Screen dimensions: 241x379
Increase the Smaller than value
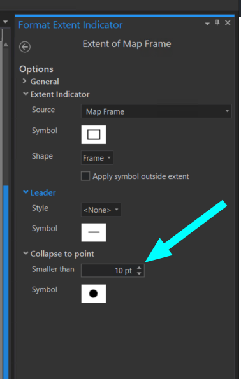[139, 268]
